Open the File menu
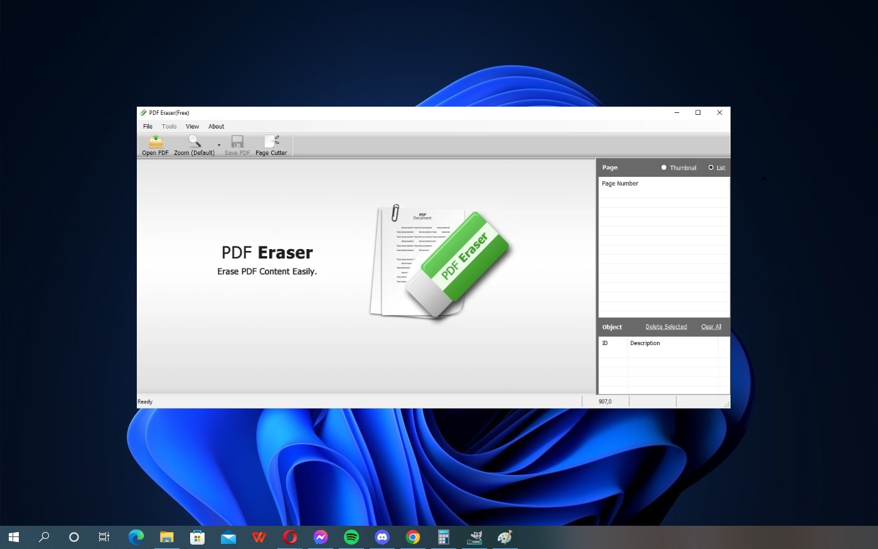The height and width of the screenshot is (549, 878). click(147, 127)
